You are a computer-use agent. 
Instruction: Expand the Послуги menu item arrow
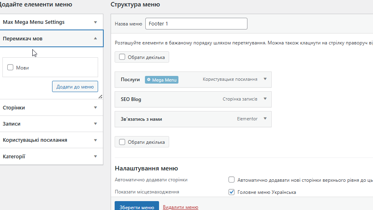point(265,79)
